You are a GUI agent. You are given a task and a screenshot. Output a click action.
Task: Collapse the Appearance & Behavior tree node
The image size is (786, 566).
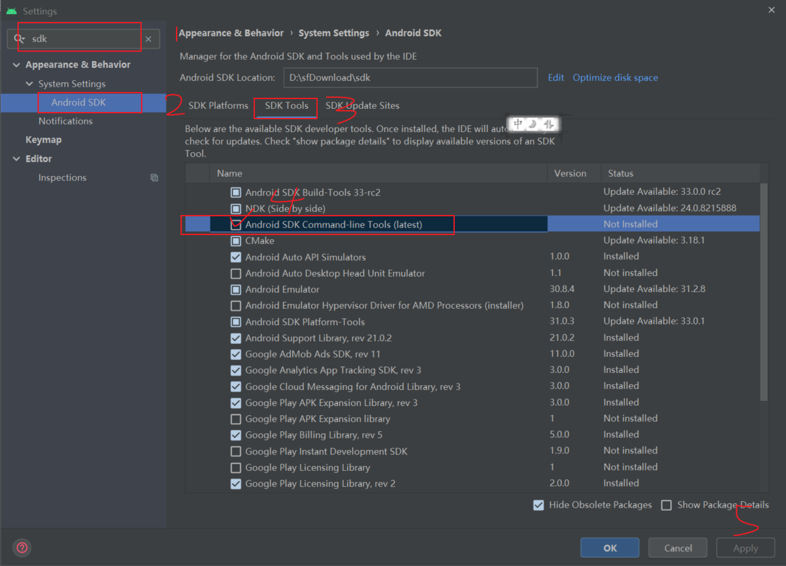pos(16,65)
